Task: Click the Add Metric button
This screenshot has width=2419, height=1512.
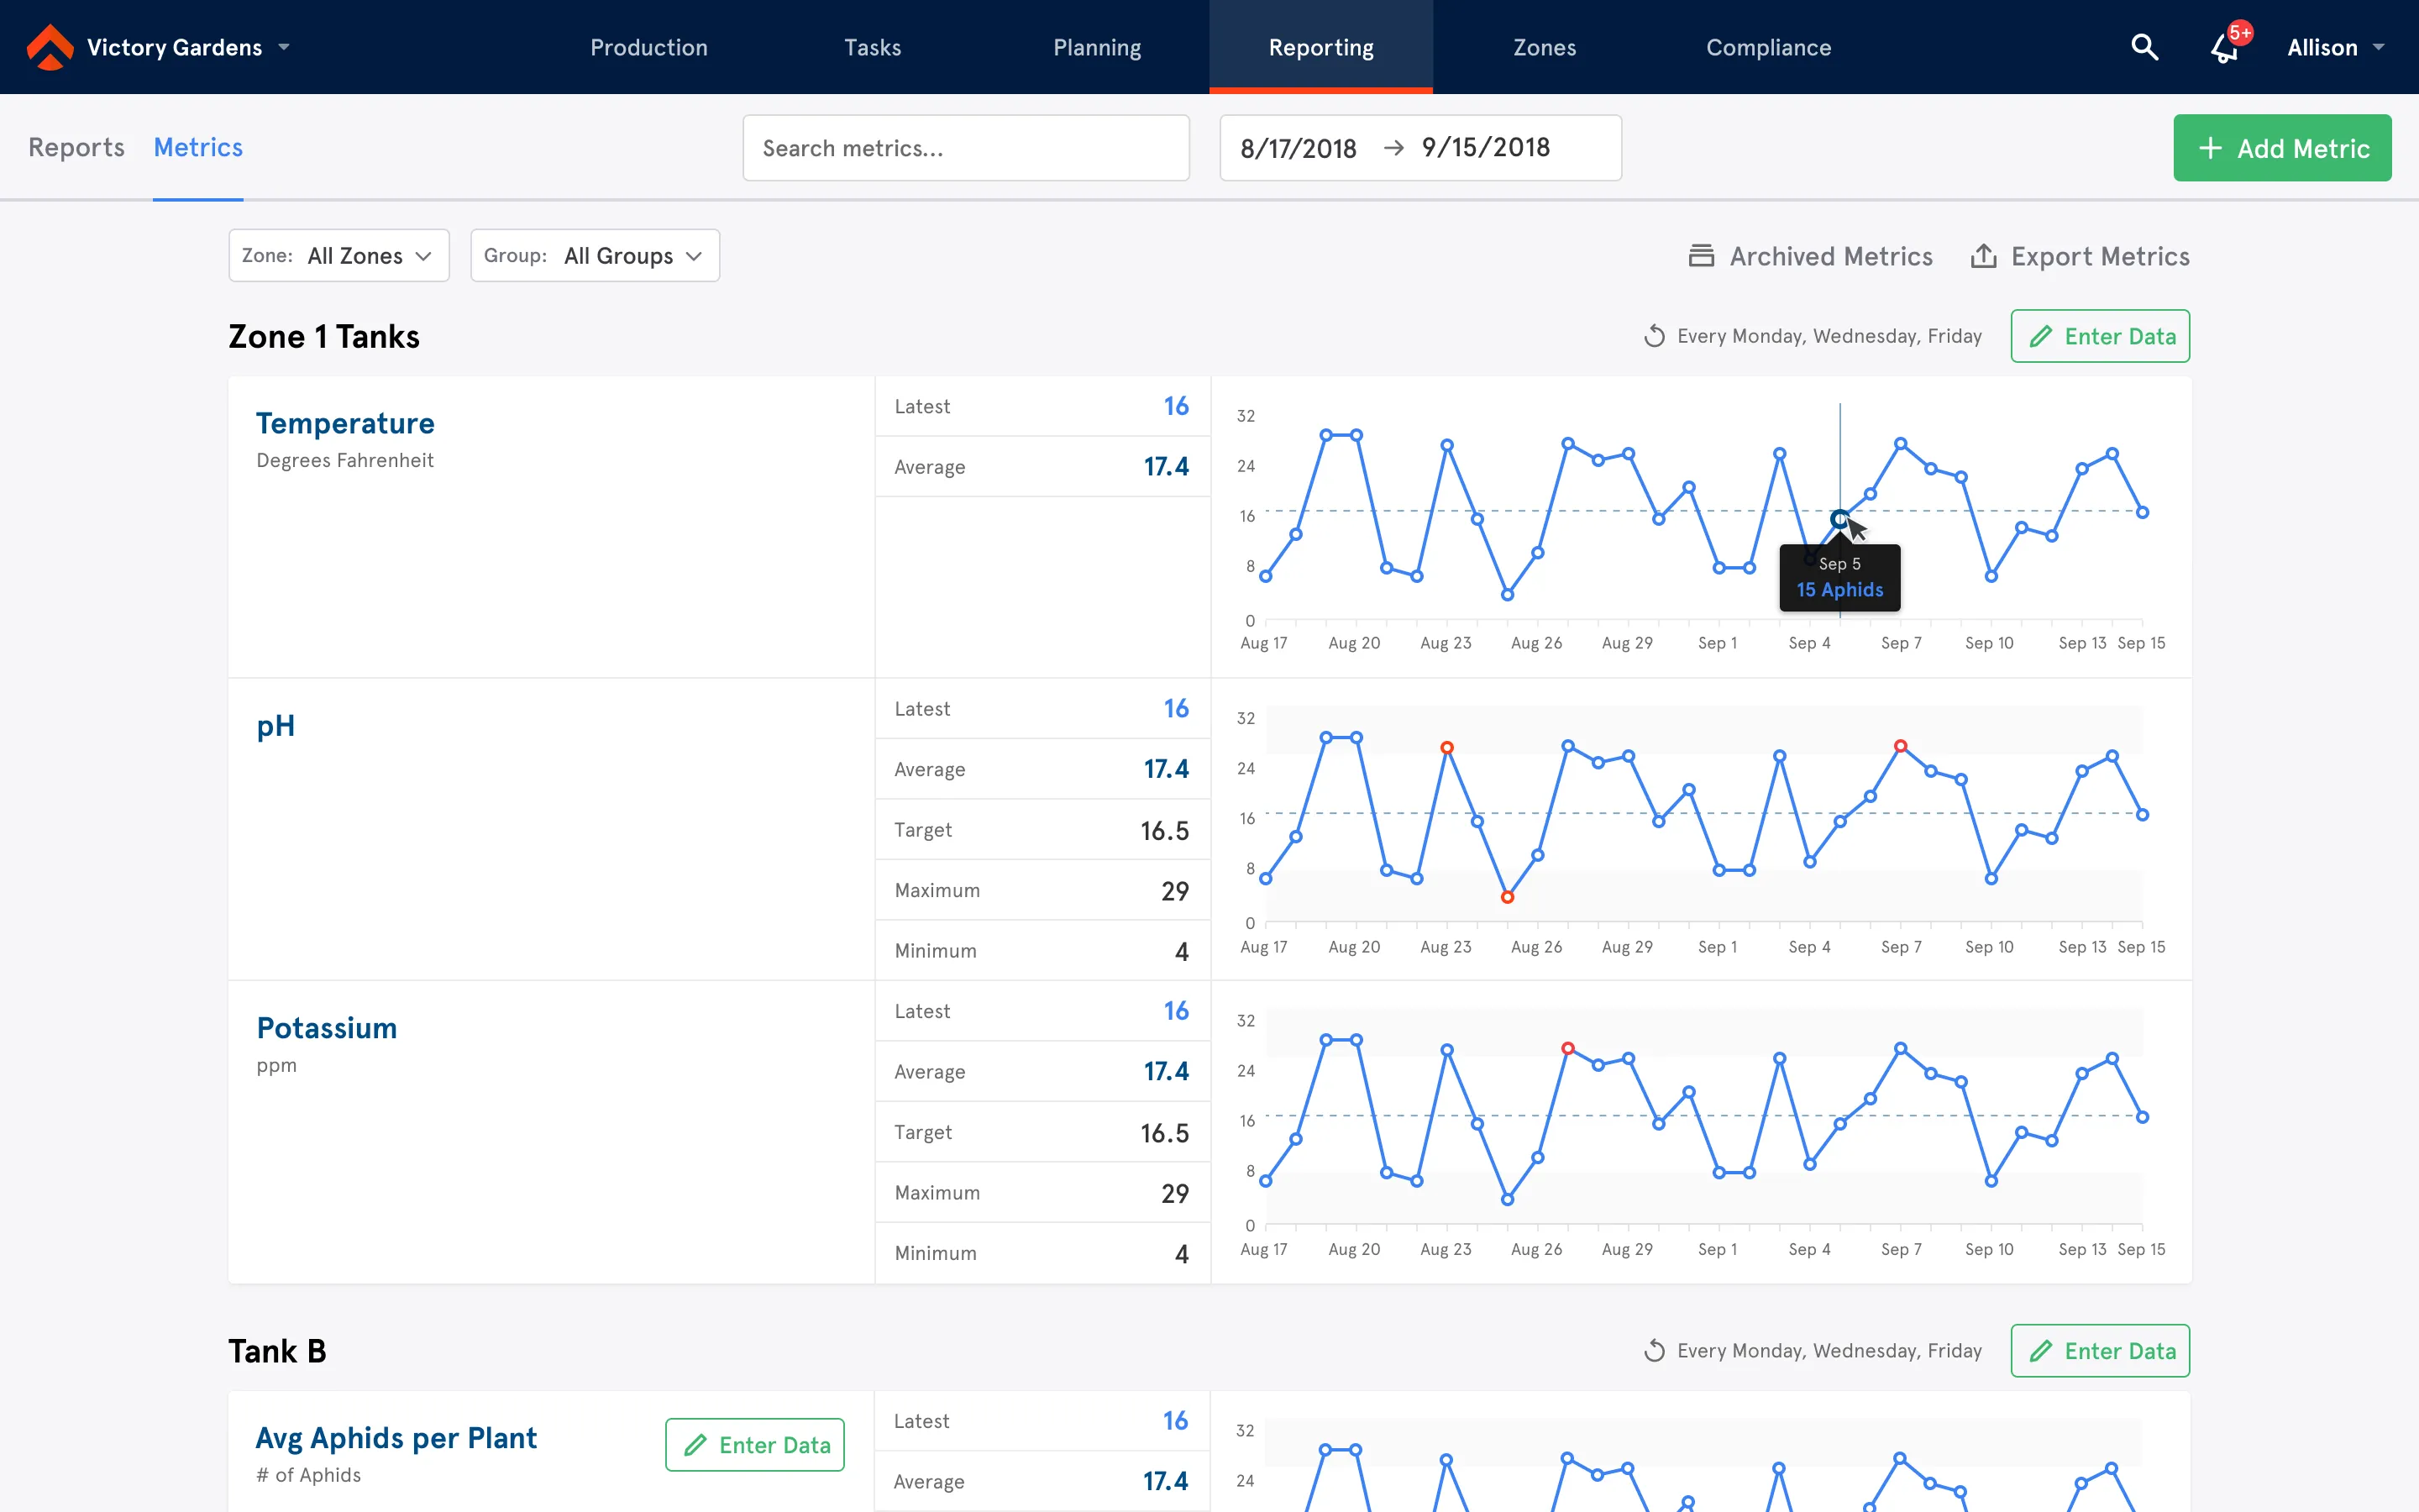Action: [x=2282, y=147]
